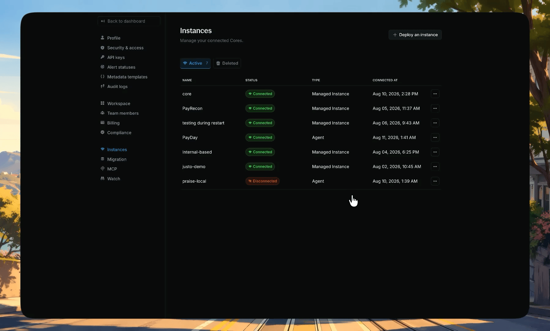This screenshot has height=331, width=550.
Task: Click the Instances wifi icon in sidebar
Action: pos(102,149)
